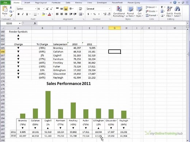190x142 pixels.
Task: Toggle Align Text Right
Action: click(x=66, y=14)
